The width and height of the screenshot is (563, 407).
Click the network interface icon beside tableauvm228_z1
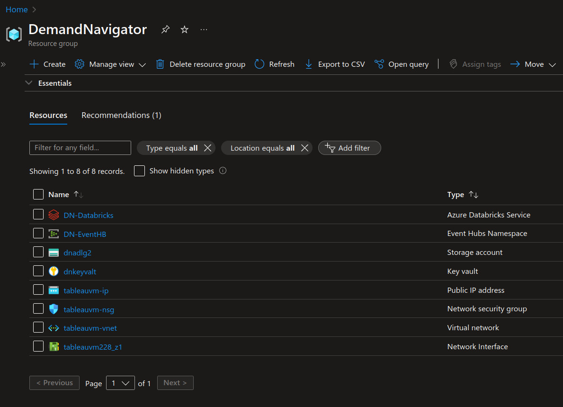(x=54, y=347)
